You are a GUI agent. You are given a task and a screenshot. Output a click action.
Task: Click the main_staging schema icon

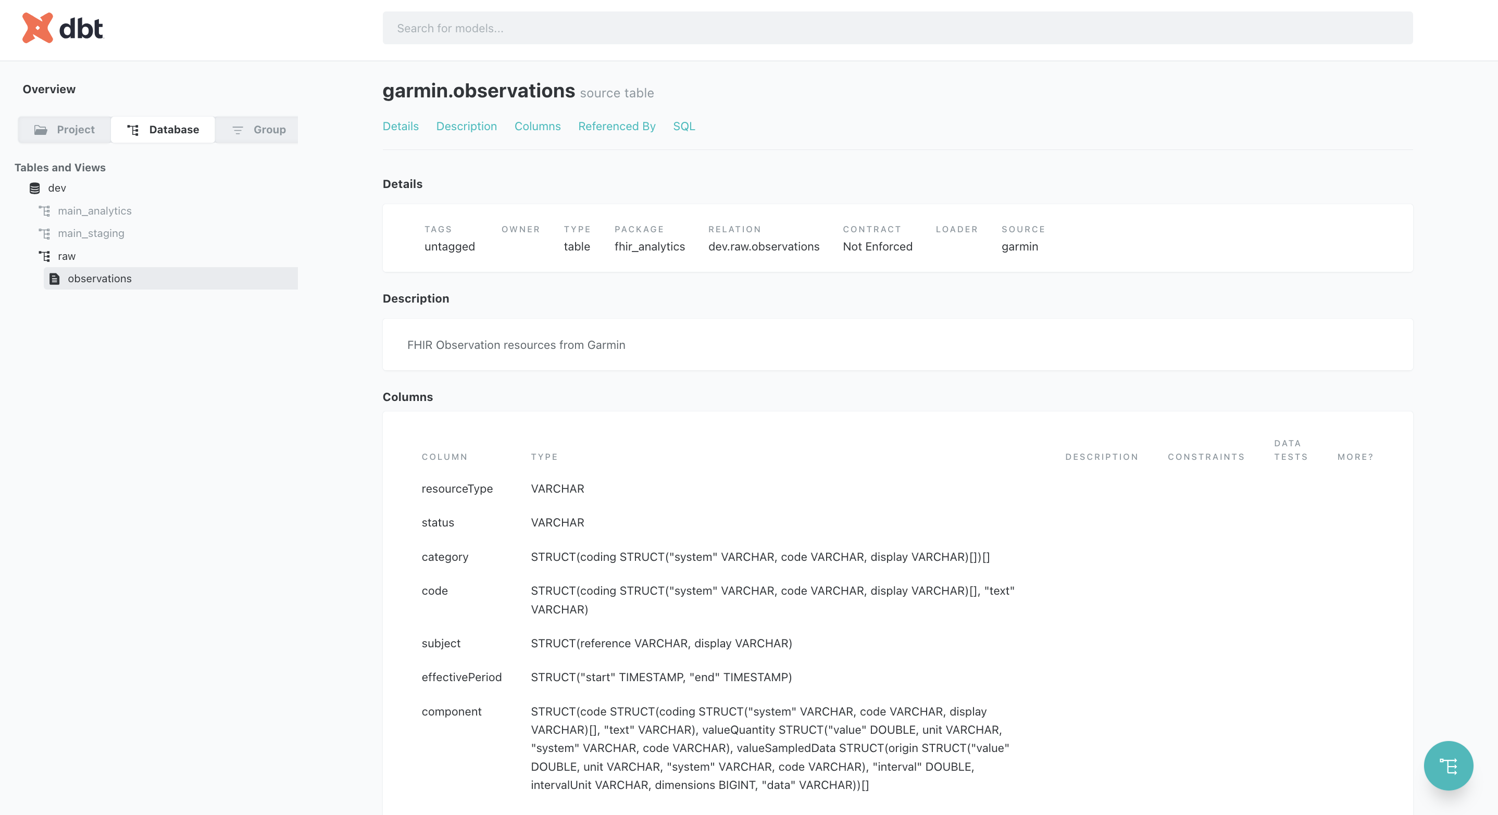(45, 234)
